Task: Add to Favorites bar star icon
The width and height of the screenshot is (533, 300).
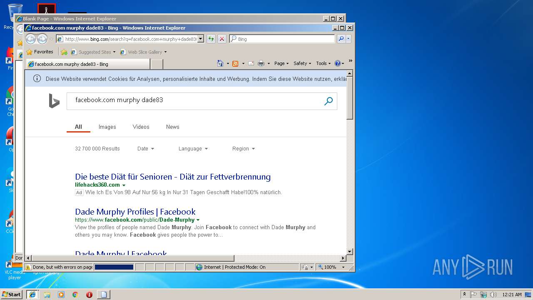Action: point(64,52)
